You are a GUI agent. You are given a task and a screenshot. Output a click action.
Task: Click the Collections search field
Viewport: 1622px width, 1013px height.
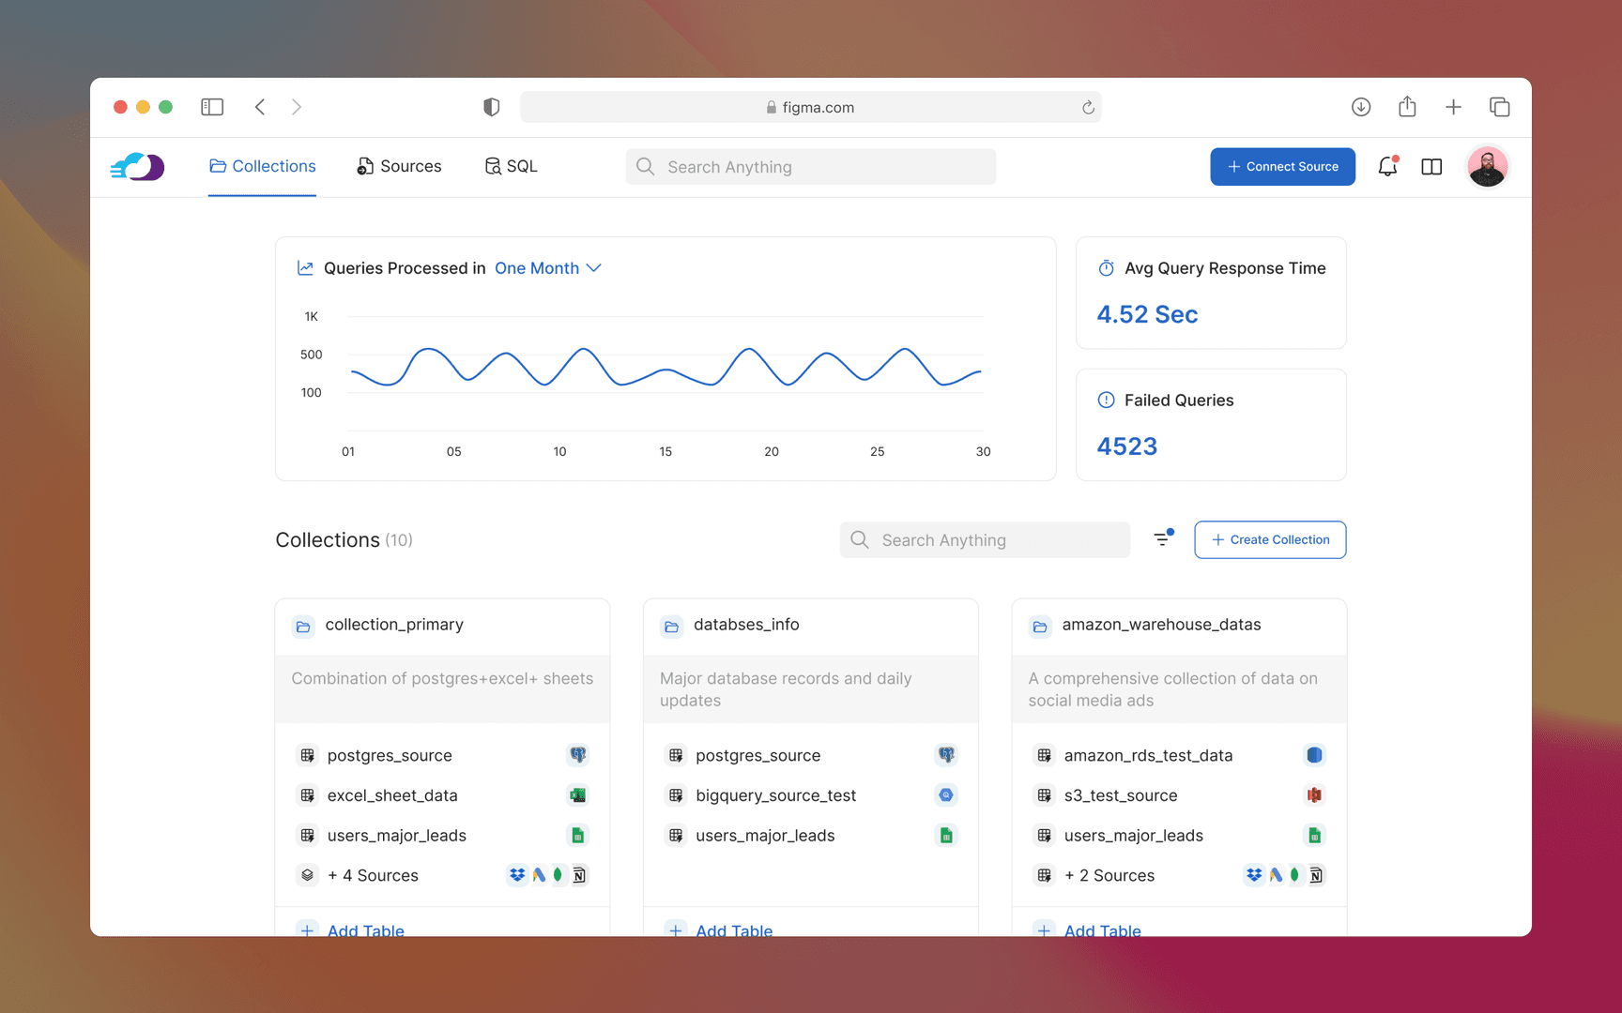tap(984, 539)
